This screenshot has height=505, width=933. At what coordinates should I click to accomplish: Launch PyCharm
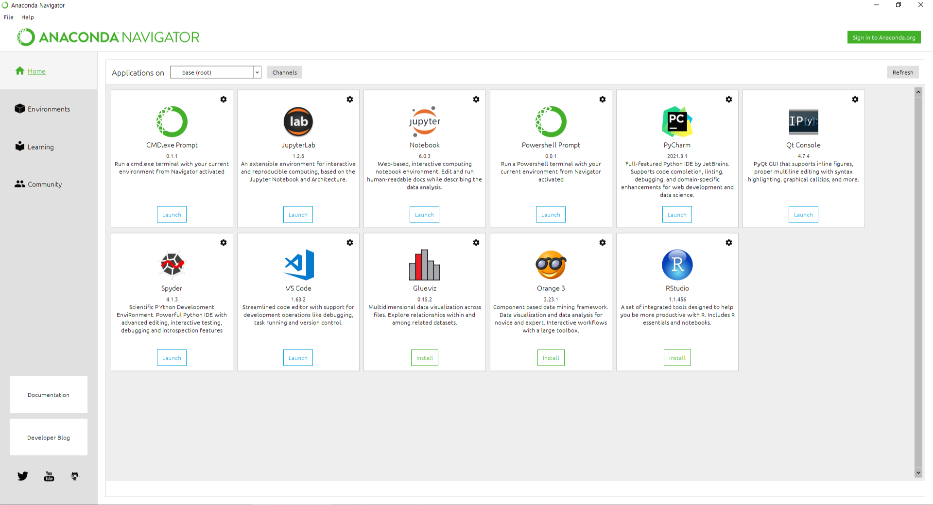[677, 215]
